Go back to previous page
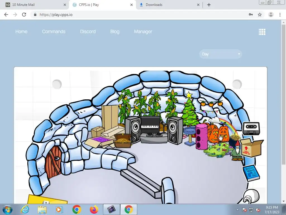The height and width of the screenshot is (215, 286). tap(6, 15)
